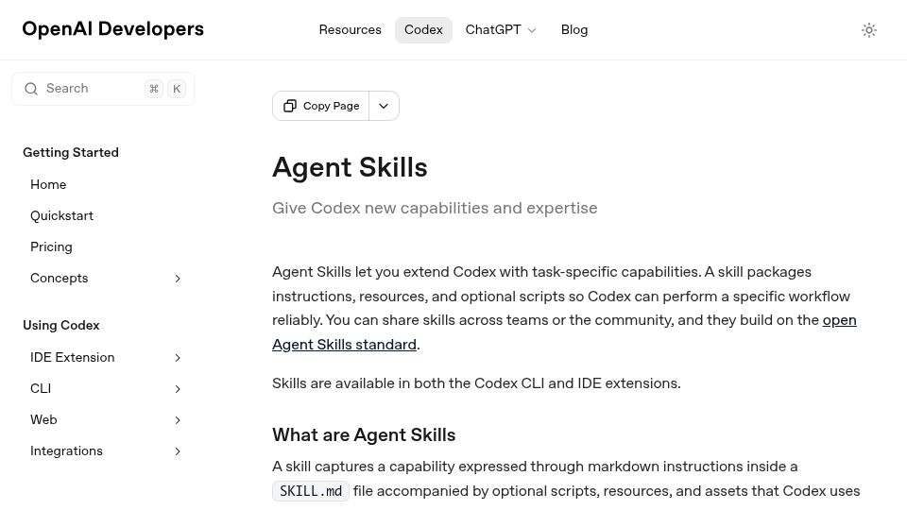Open Quickstart in the sidebar
The height and width of the screenshot is (510, 907).
pos(62,215)
